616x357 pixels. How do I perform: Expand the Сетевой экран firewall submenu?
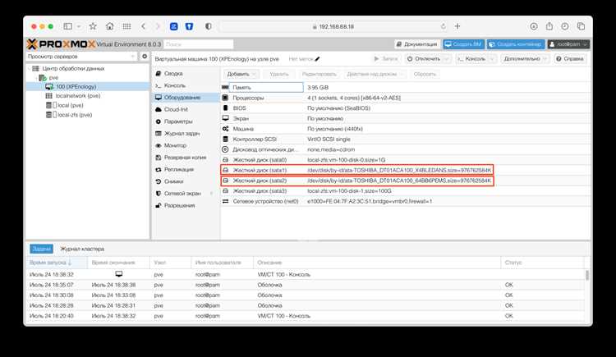click(x=211, y=194)
